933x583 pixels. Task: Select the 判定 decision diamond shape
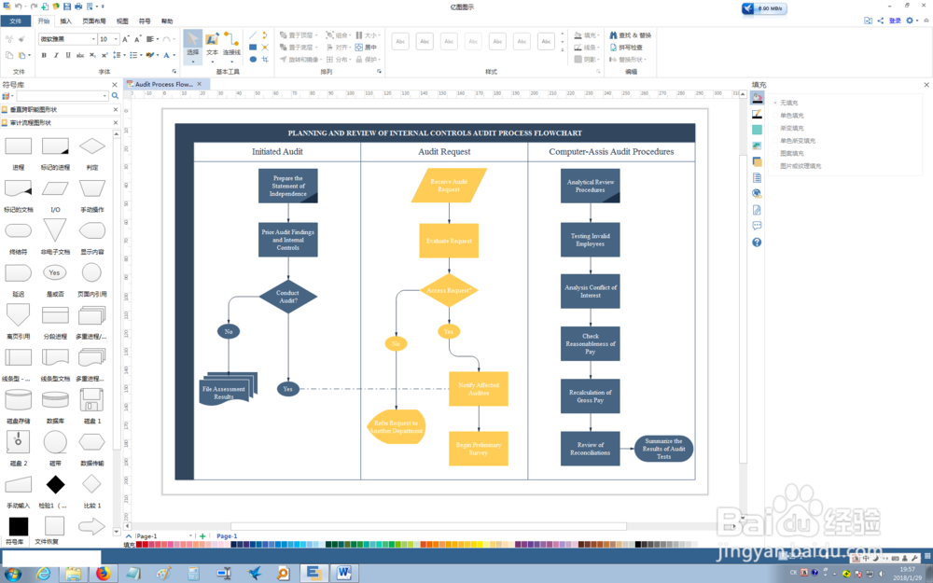pyautogui.click(x=91, y=146)
